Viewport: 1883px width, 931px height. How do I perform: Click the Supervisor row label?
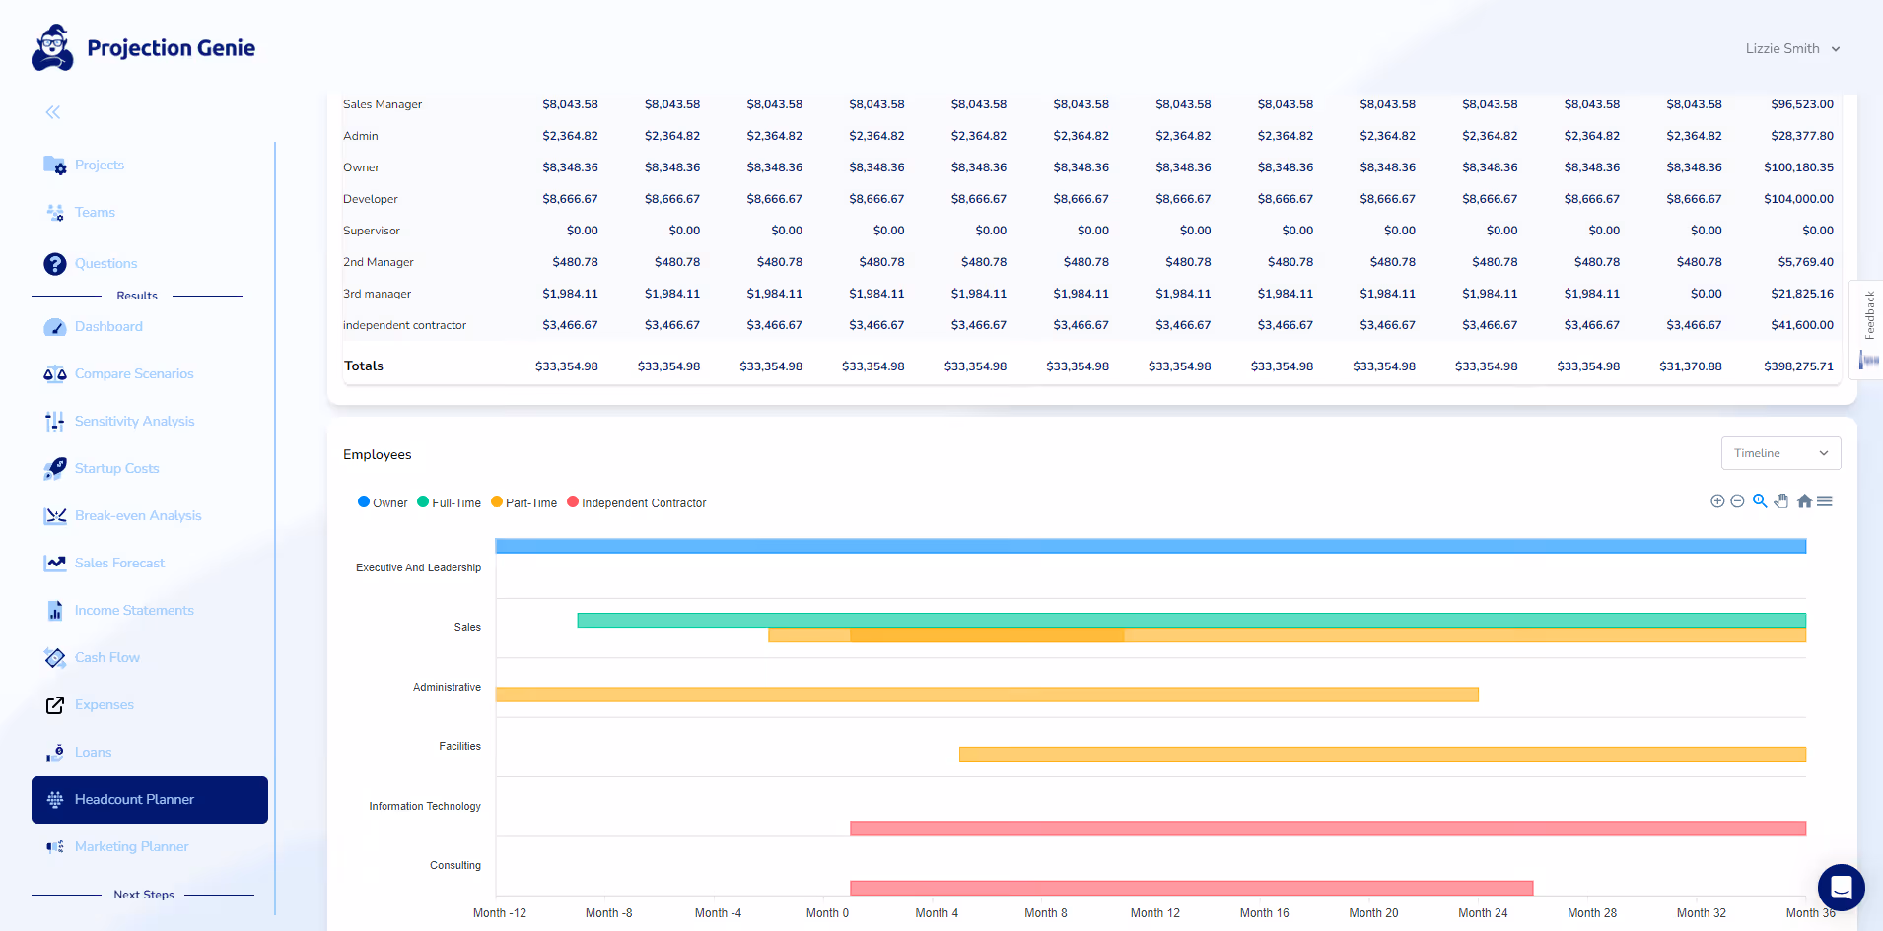point(372,231)
